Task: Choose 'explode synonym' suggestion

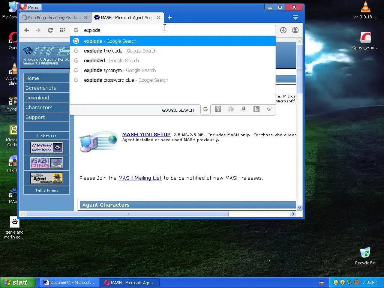Action: coord(172,70)
